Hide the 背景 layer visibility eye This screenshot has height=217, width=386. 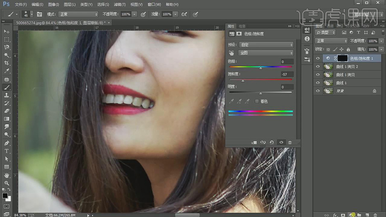click(x=318, y=91)
